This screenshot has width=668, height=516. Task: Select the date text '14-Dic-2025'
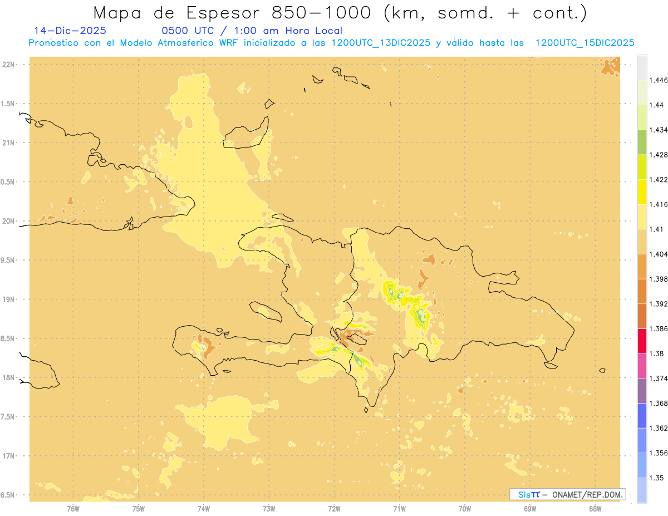(70, 31)
